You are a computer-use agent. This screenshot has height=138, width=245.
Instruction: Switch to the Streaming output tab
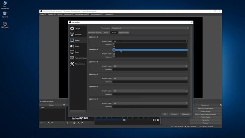coord(95,33)
